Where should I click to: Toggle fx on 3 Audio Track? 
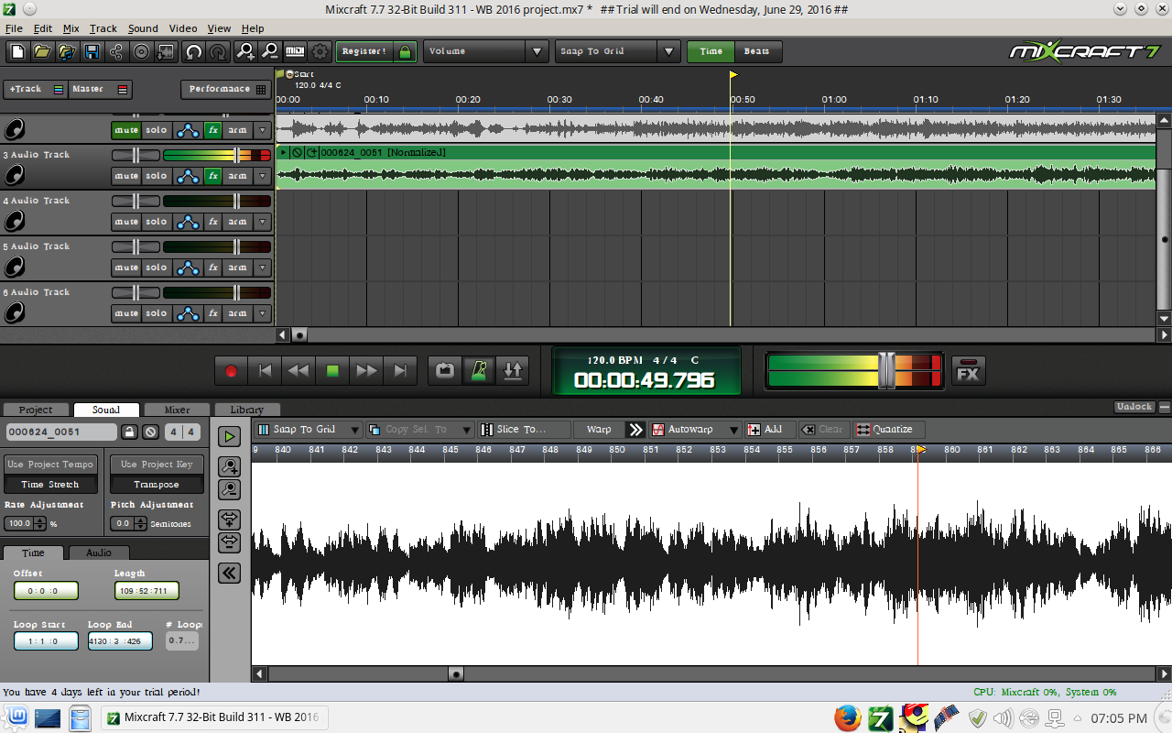212,176
